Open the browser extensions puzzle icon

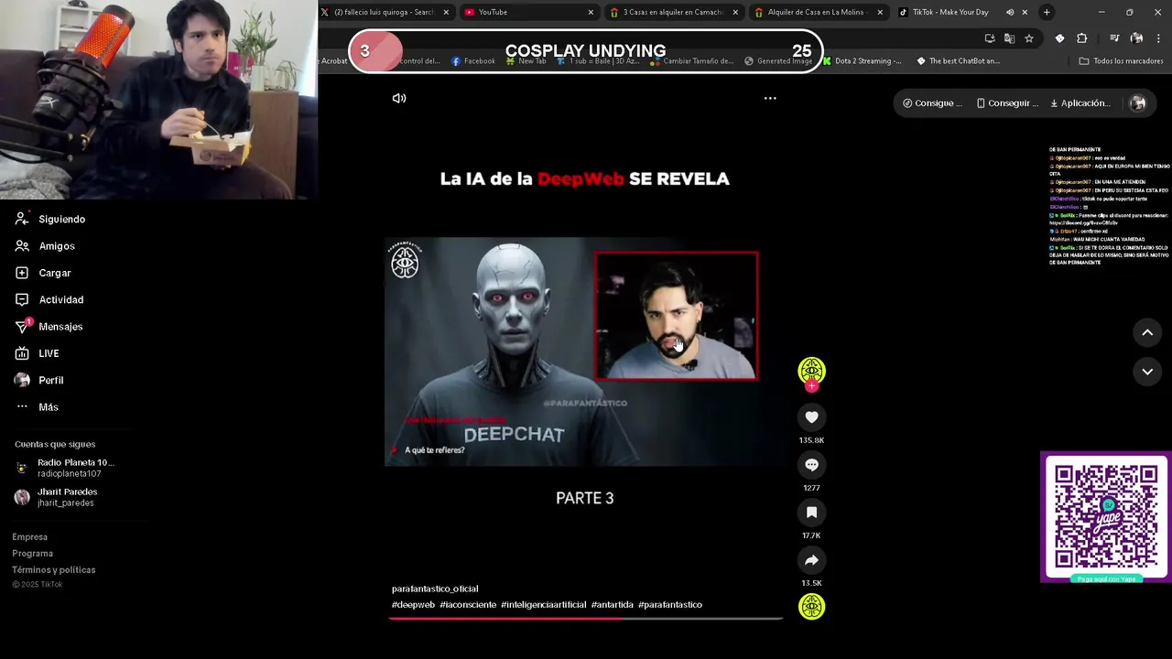click(x=1081, y=38)
